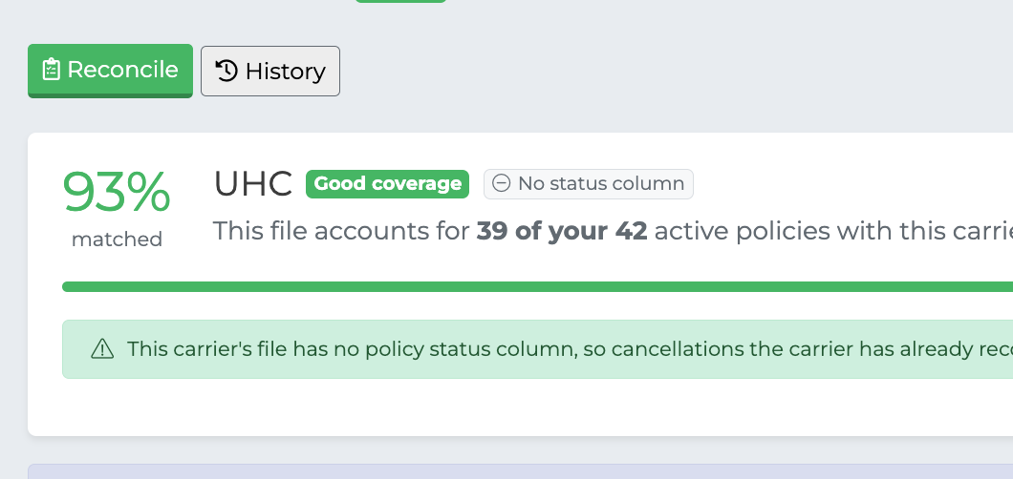Click the clock-arrow icon on the History button
This screenshot has height=479, width=1013.
(226, 71)
